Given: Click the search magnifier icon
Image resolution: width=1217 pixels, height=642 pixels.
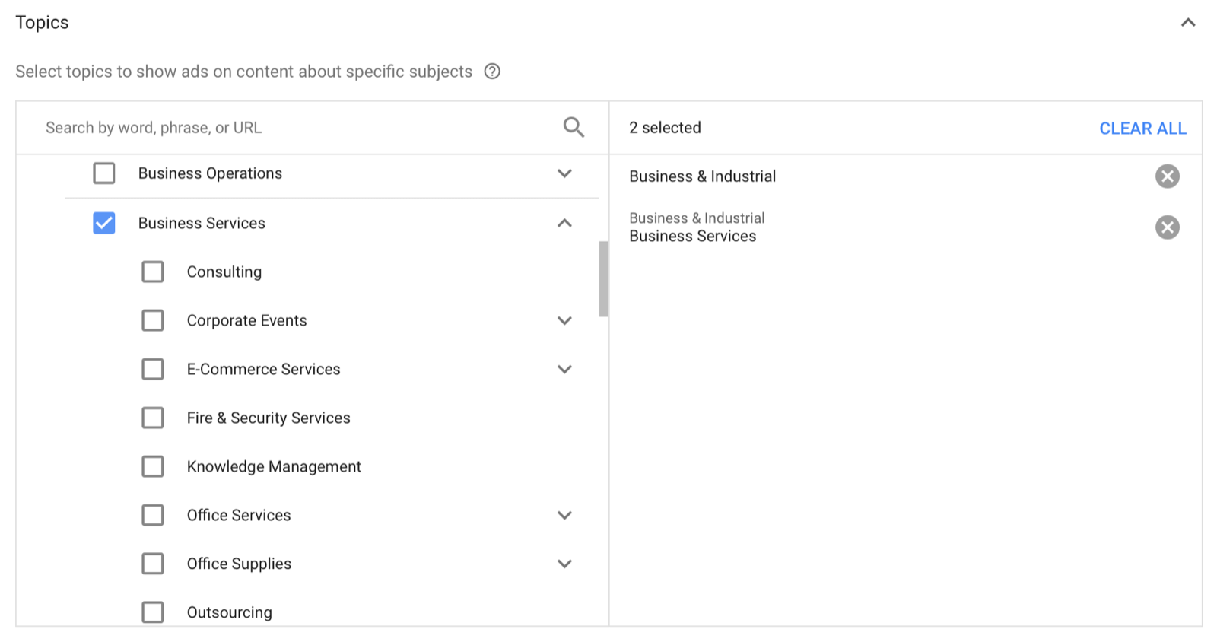Looking at the screenshot, I should 574,127.
